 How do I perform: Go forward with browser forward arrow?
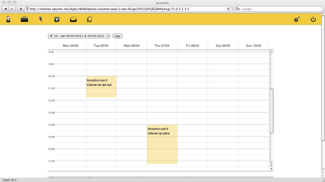[12, 9]
